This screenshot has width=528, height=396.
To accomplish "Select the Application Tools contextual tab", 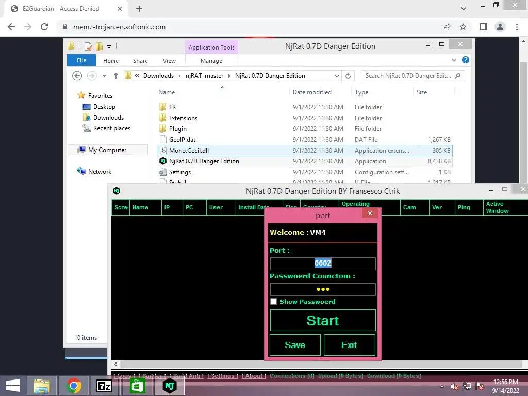I will (x=211, y=47).
